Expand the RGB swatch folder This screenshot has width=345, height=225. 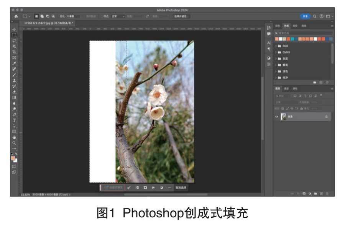point(276,46)
